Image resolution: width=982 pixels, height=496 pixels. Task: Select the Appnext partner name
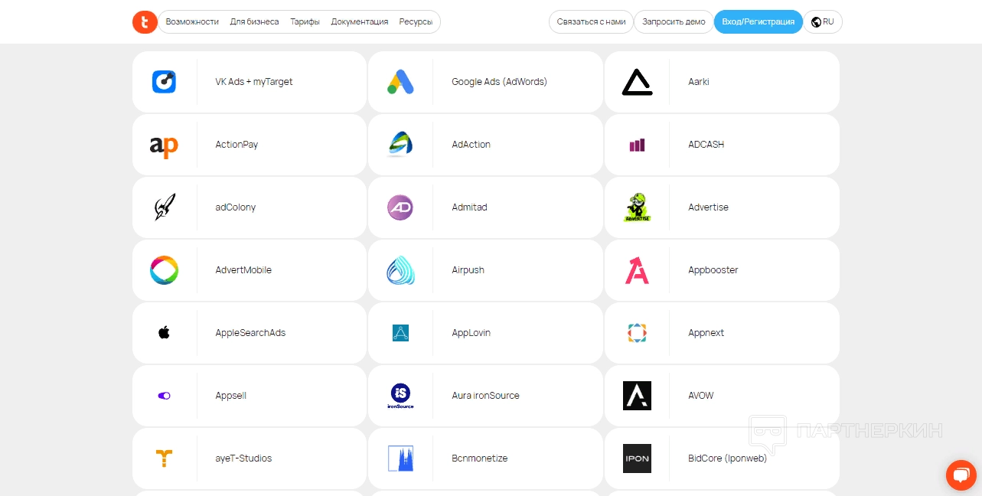pyautogui.click(x=706, y=333)
